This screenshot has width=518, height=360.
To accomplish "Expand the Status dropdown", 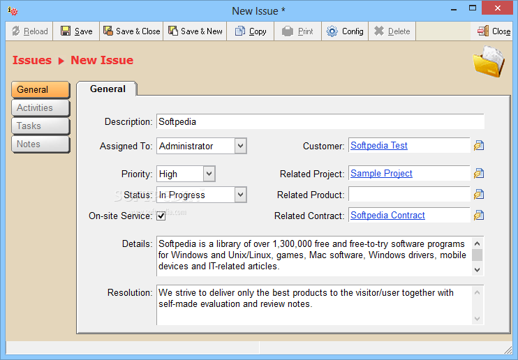I will point(240,195).
